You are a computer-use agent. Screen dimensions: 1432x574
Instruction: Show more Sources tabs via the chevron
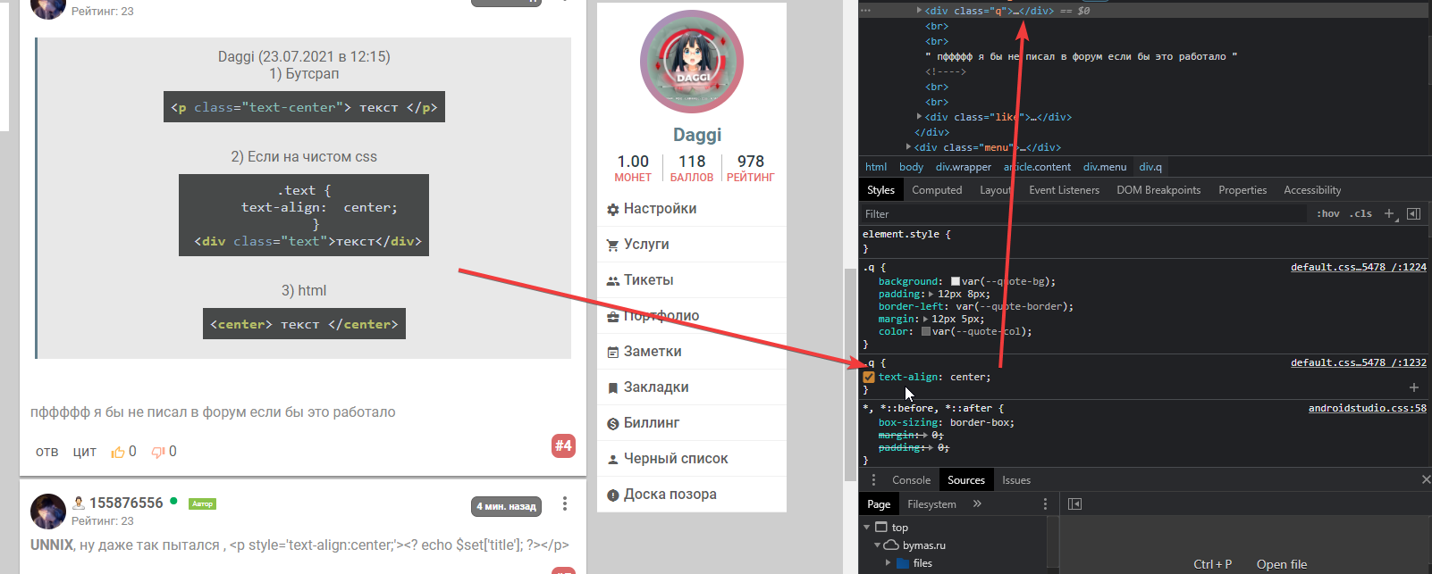point(977,504)
